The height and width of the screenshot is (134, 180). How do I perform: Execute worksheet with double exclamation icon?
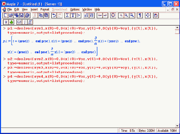point(30,22)
